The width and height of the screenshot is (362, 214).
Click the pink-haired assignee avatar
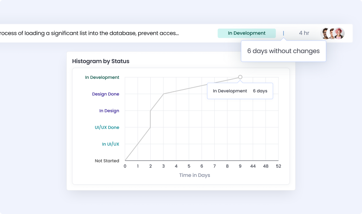pos(340,33)
